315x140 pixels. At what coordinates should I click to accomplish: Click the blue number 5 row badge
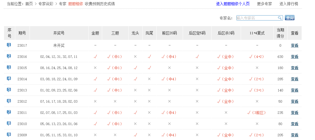[9, 90]
